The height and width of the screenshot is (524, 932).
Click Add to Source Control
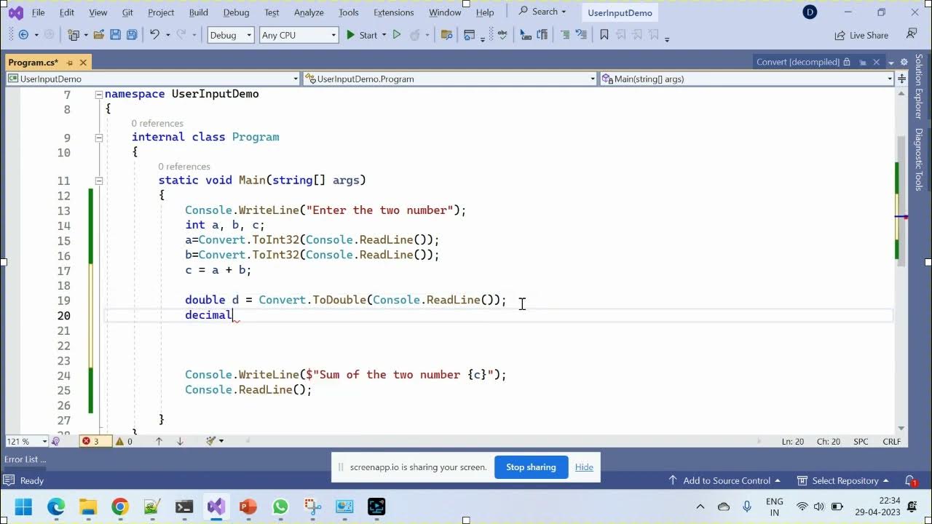coord(724,480)
